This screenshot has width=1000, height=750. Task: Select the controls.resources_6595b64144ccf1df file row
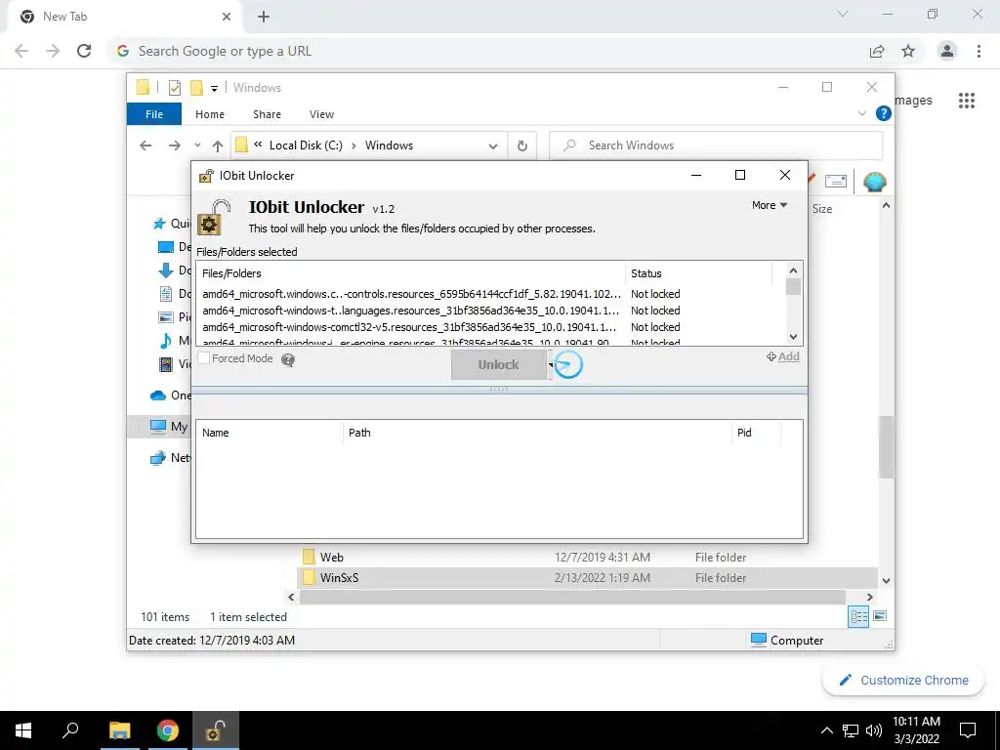[x=411, y=294]
